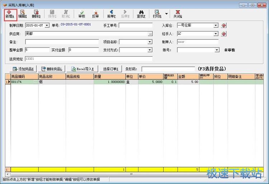Click the 实付金额 input field
Screen dimensions: 269x184
point(84,50)
